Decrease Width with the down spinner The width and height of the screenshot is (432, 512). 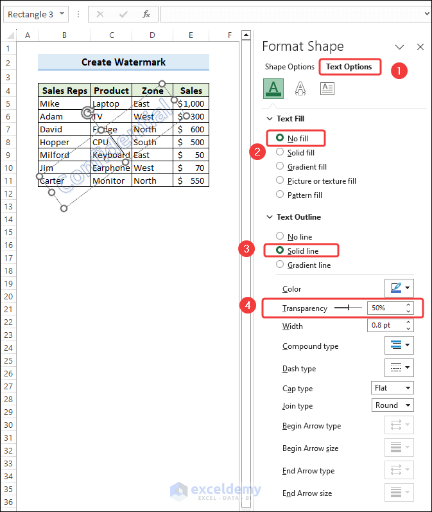pos(408,328)
